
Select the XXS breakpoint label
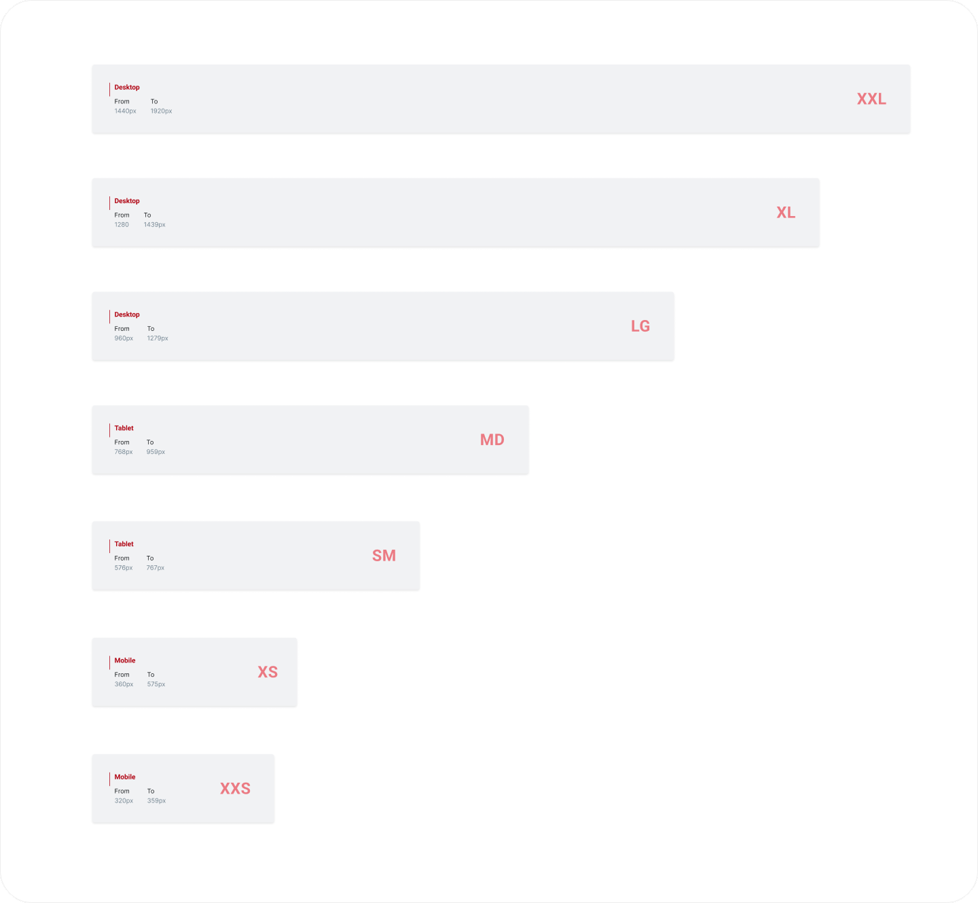pos(235,788)
